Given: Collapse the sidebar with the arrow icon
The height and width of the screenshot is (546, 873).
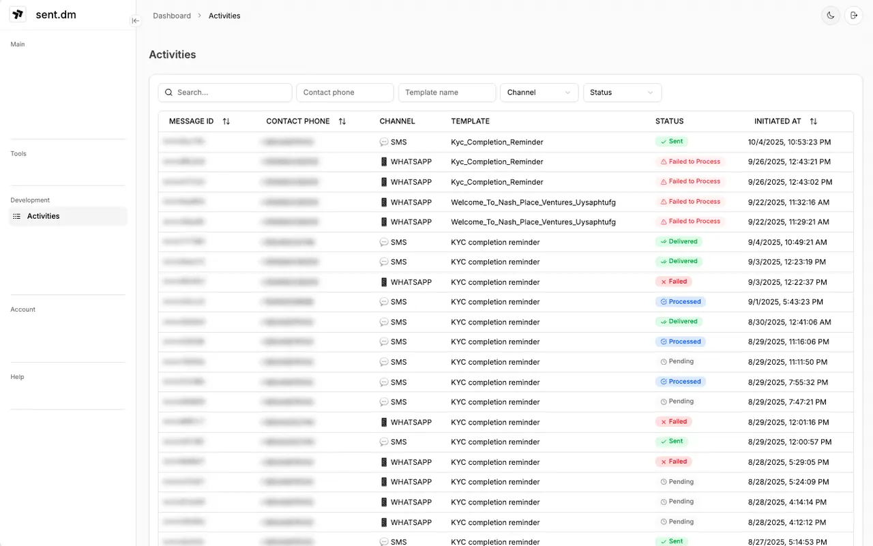Looking at the screenshot, I should 135,20.
